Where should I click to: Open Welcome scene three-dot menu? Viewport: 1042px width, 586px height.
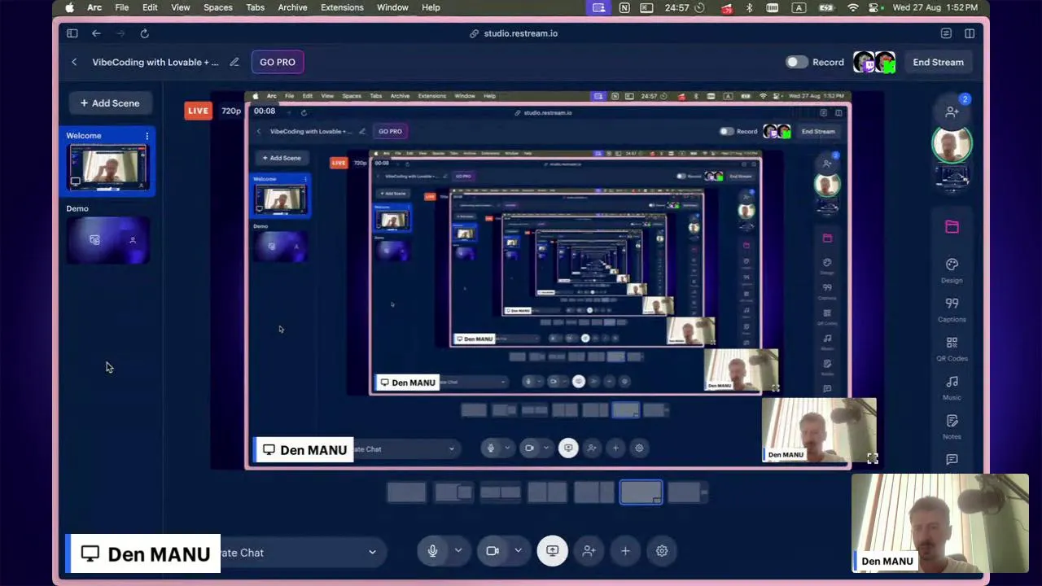pos(147,136)
